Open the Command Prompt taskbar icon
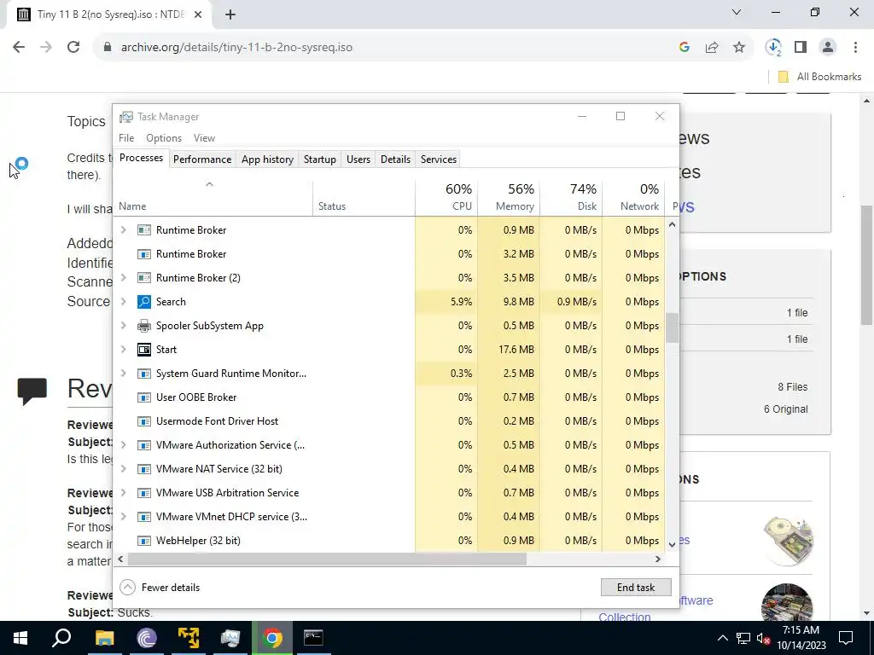Screen dimensions: 874x655 [x=313, y=638]
